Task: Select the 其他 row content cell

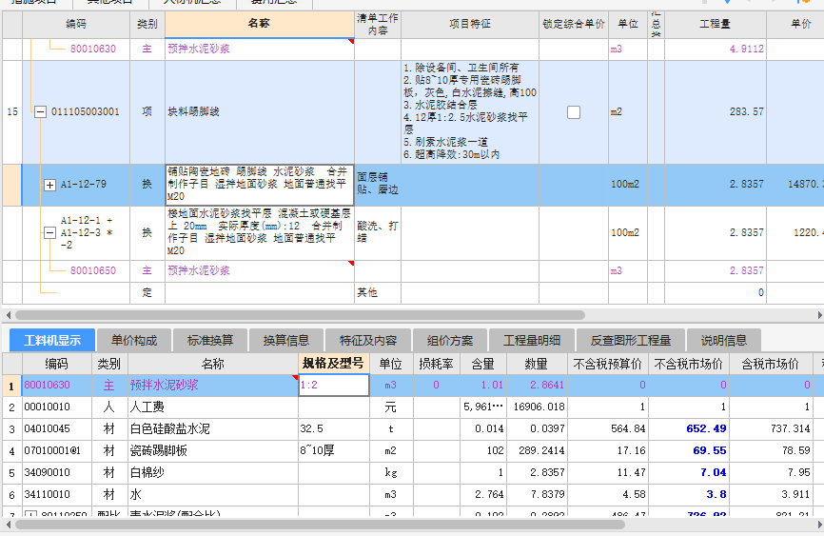Action: coord(378,293)
